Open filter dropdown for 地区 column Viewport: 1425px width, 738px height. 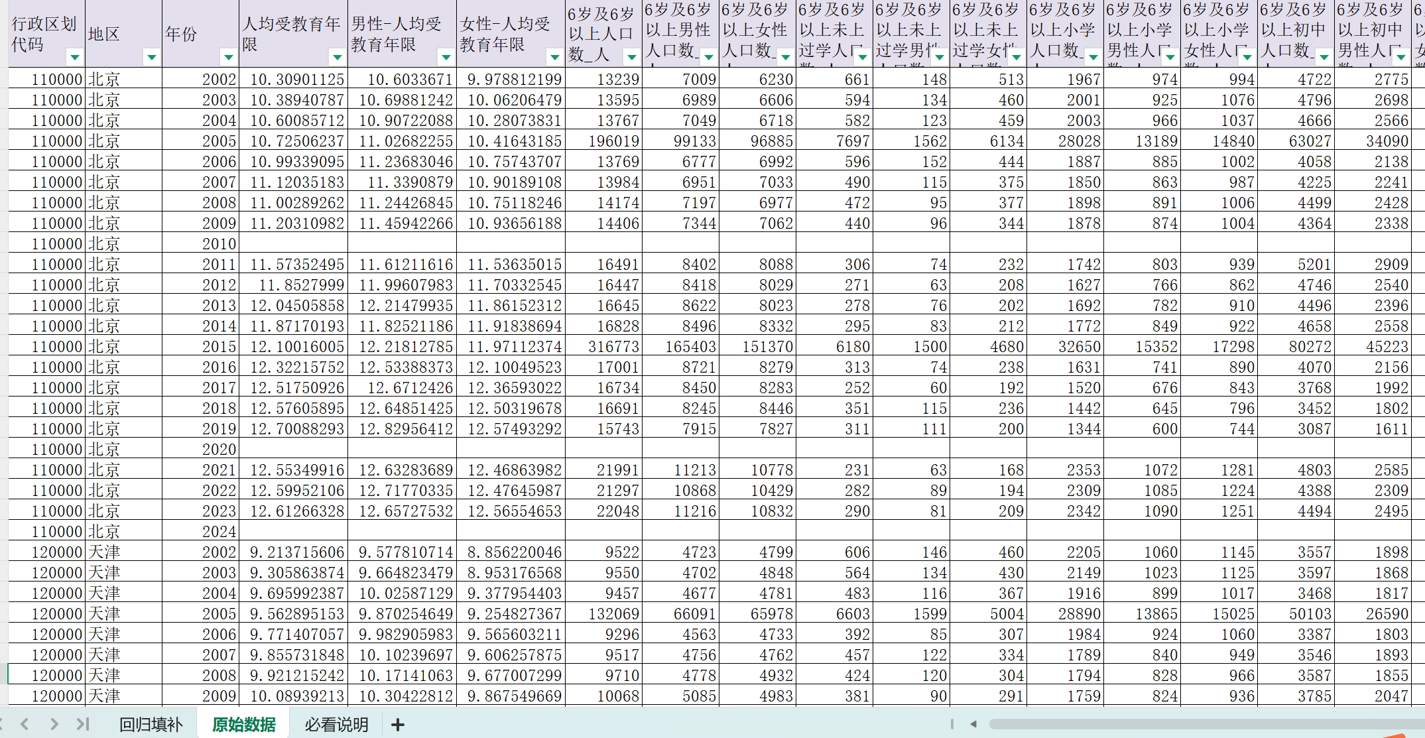tap(152, 58)
